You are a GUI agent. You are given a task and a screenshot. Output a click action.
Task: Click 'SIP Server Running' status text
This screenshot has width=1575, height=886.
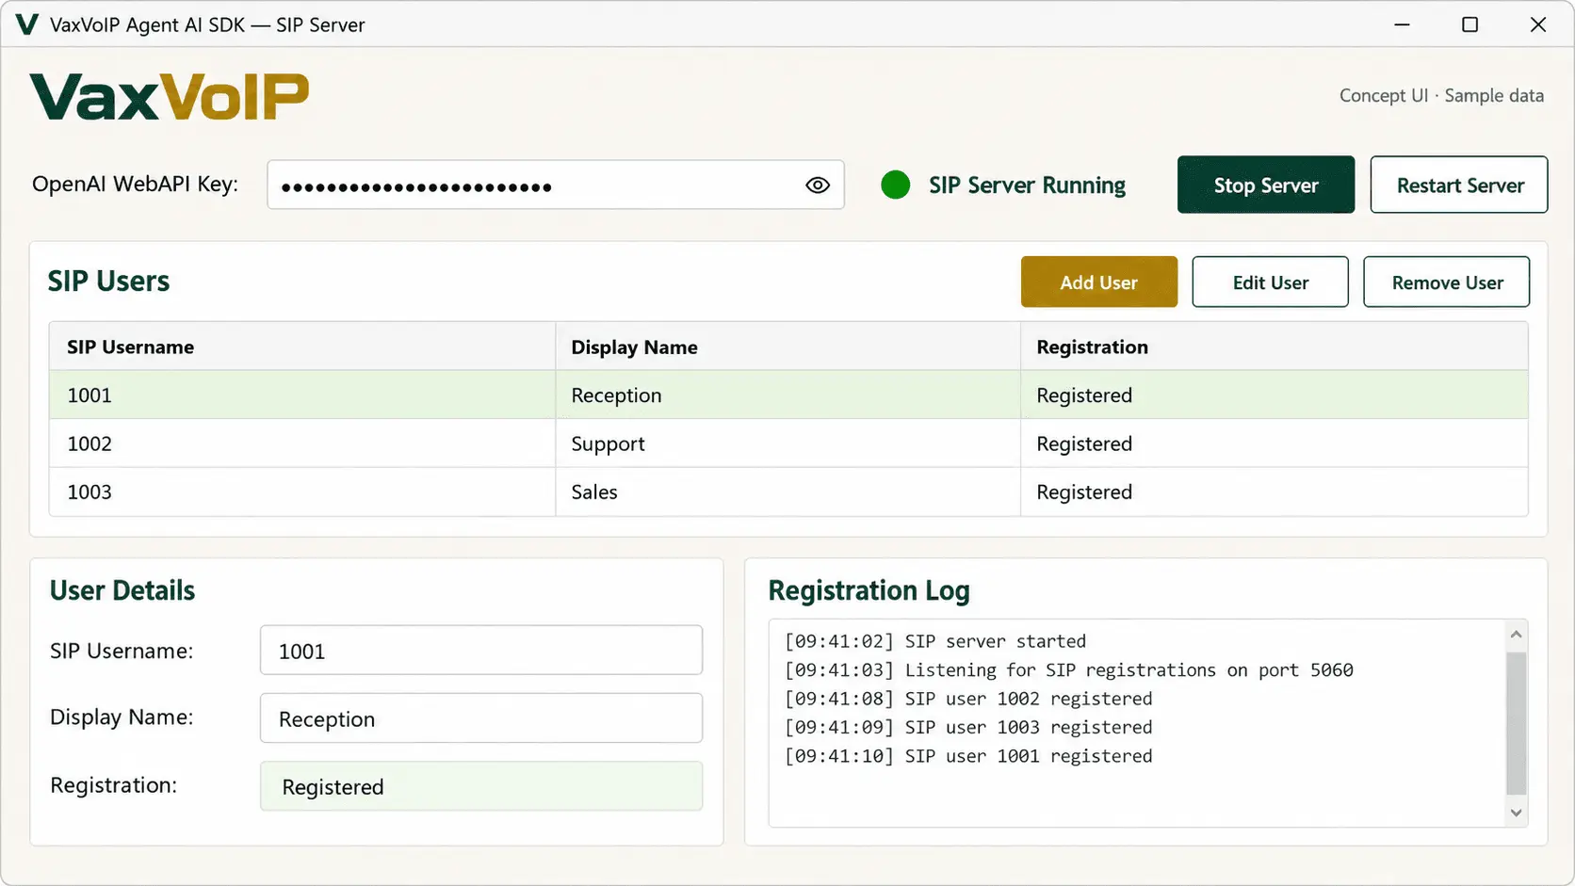pos(1027,185)
